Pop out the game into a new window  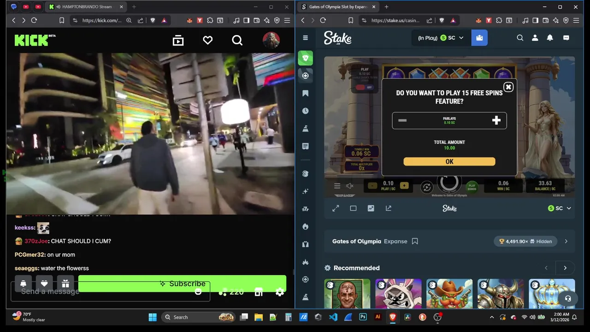(x=388, y=208)
